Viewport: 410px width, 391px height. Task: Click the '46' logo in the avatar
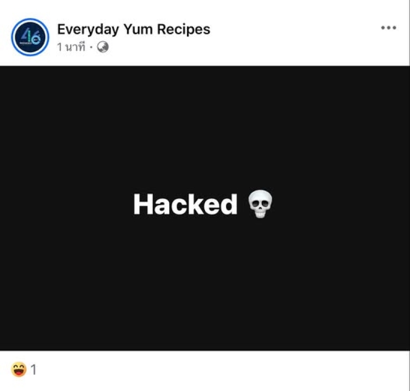pyautogui.click(x=31, y=37)
